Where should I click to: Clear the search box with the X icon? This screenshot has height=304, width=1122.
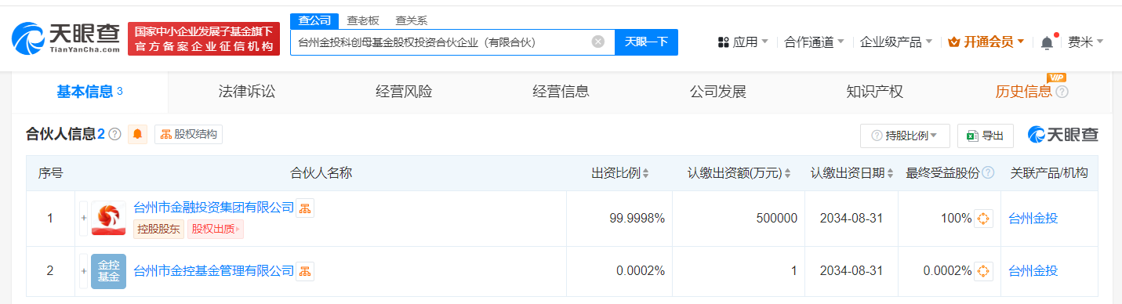tap(598, 42)
